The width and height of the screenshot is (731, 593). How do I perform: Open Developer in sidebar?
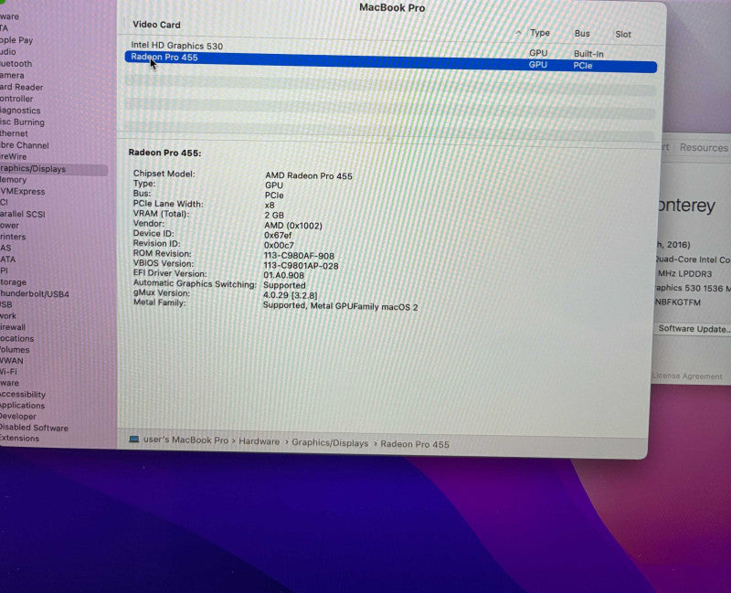tap(17, 417)
